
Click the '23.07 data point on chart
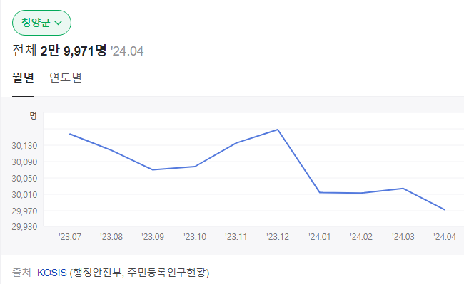[x=70, y=134]
